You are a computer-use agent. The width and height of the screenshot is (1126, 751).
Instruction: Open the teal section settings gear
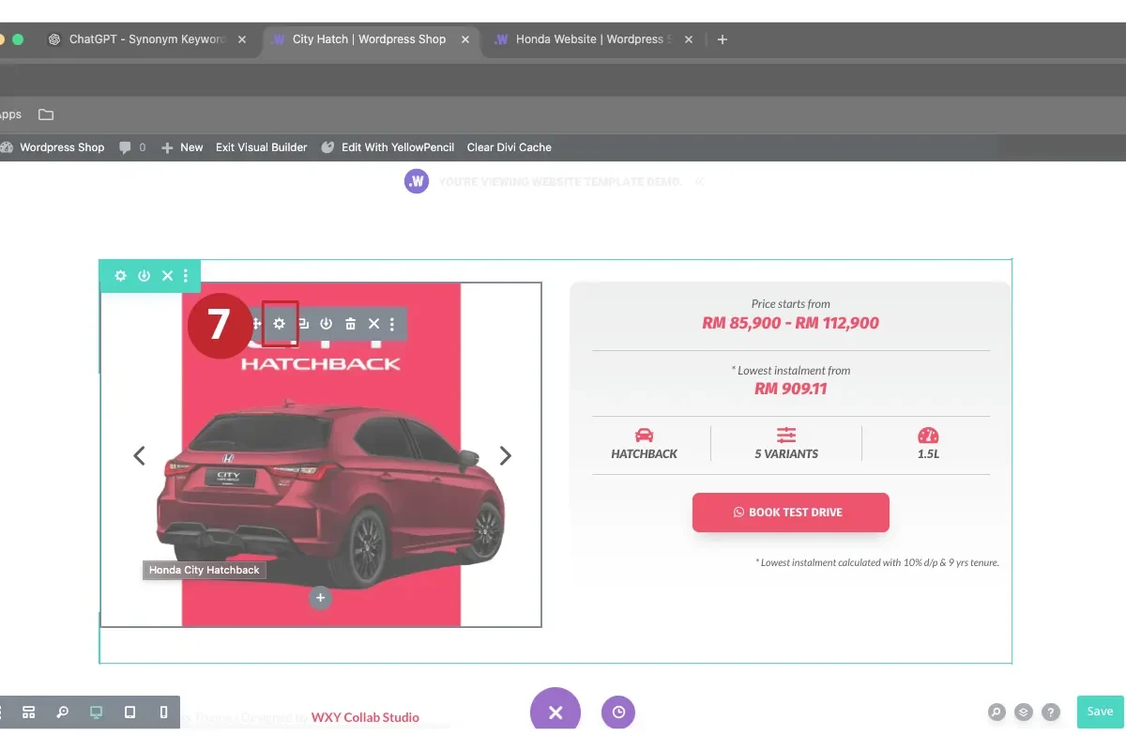[120, 275]
